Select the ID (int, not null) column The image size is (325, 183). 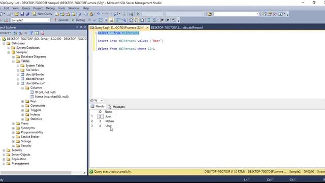(45, 92)
